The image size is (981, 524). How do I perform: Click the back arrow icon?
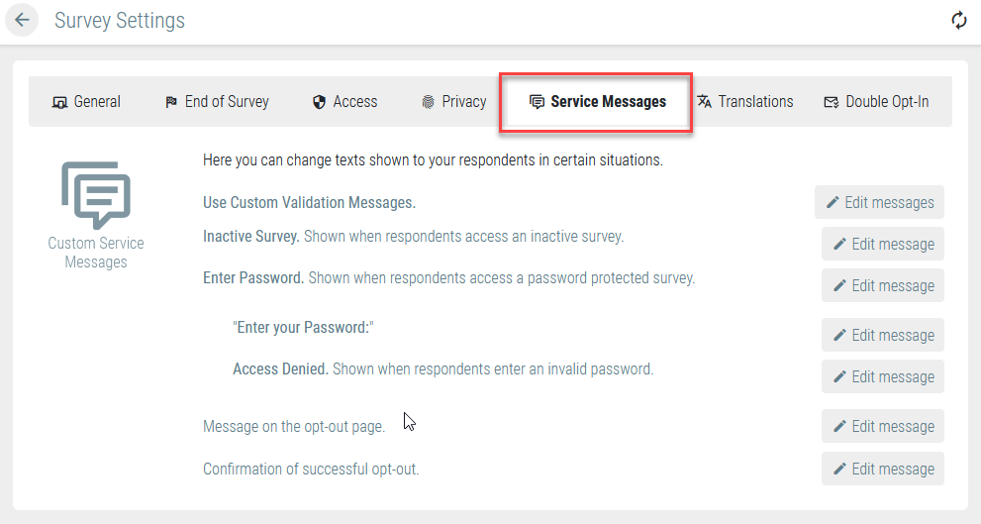pos(22,20)
